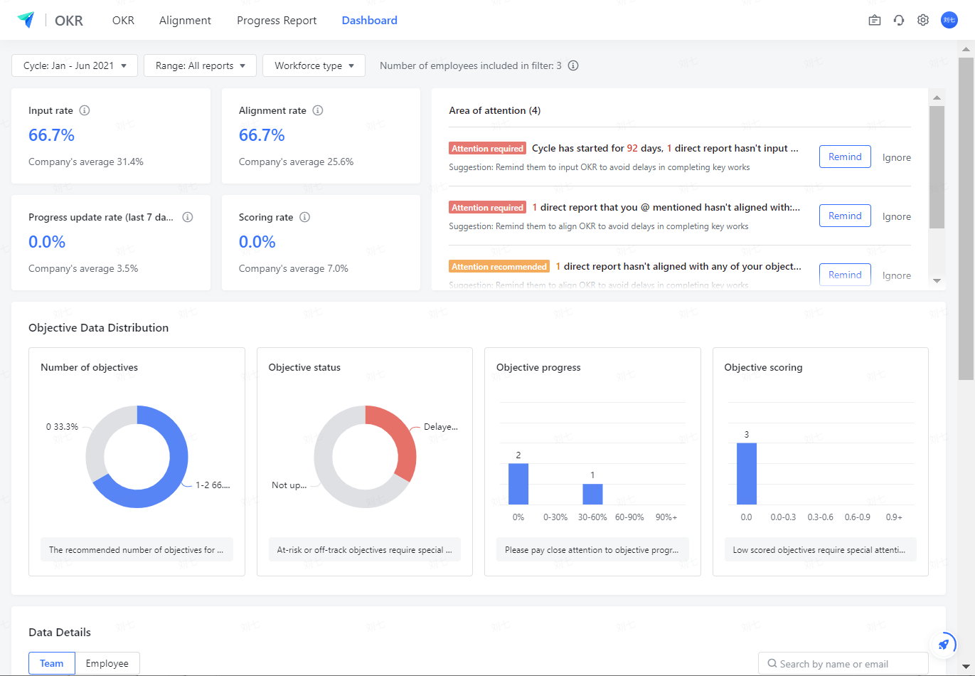This screenshot has width=975, height=676.
Task: Expand the Range: All reports dropdown
Action: pos(200,65)
